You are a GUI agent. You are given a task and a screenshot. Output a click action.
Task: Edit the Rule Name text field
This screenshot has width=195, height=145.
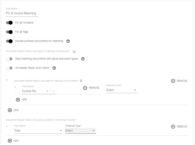(22, 13)
